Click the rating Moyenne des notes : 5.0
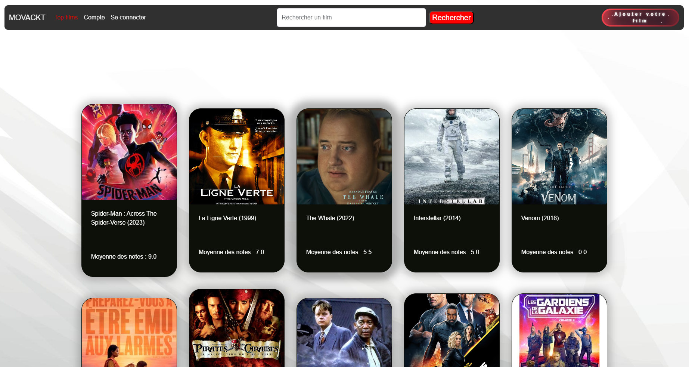This screenshot has height=367, width=689. click(x=446, y=252)
